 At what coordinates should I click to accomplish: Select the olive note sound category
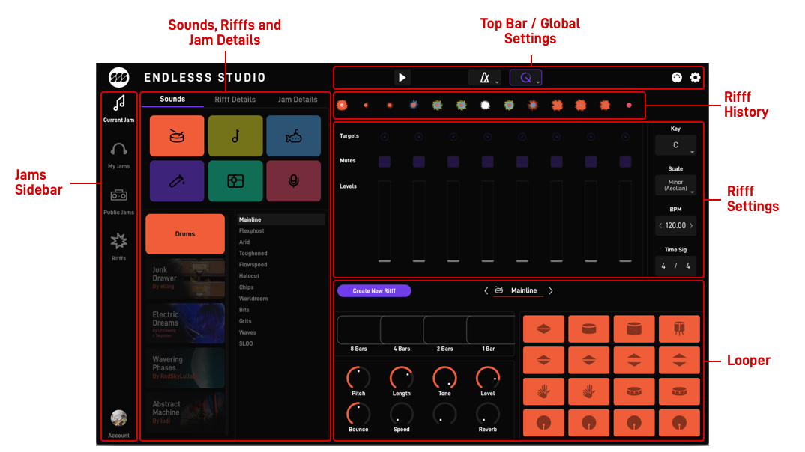[x=235, y=135]
